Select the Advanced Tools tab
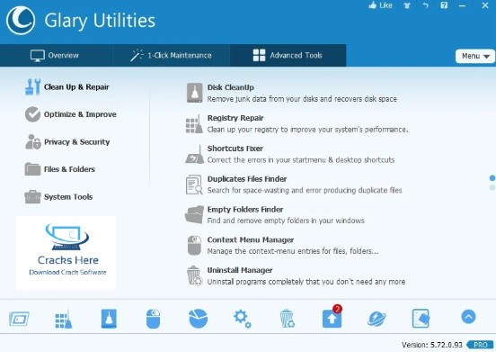This screenshot has width=496, height=352. (288, 55)
